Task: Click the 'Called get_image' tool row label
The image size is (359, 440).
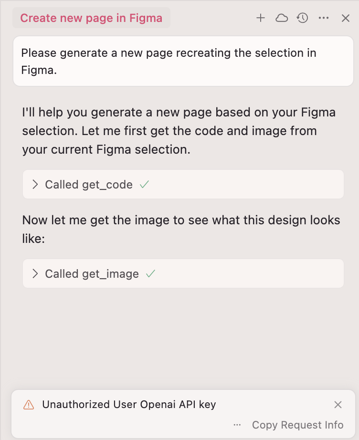Action: [92, 274]
